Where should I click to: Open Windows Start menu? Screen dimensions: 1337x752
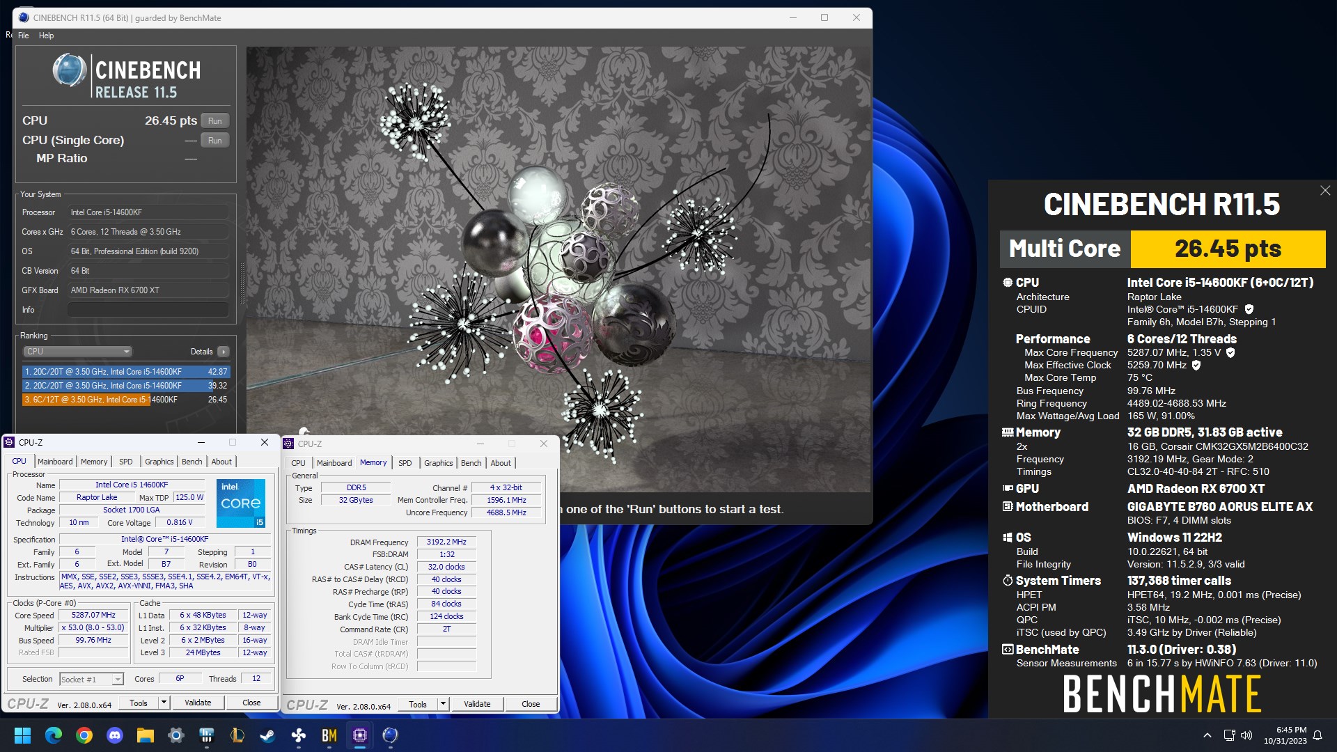point(23,735)
